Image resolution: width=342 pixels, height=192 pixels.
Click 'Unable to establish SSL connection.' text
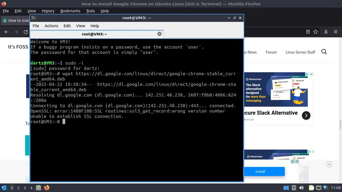[x=77, y=117]
